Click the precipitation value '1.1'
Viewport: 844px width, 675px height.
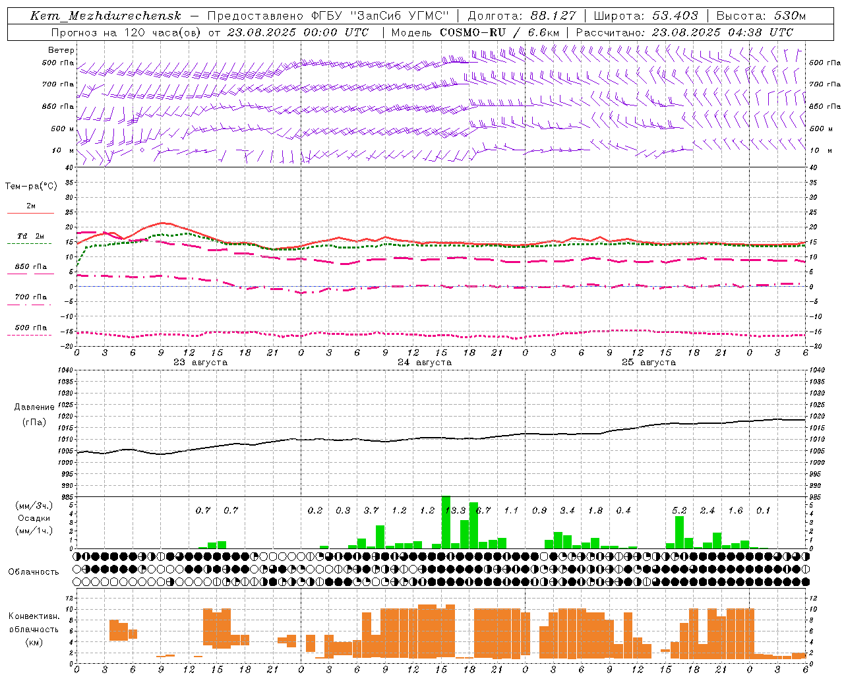511,511
